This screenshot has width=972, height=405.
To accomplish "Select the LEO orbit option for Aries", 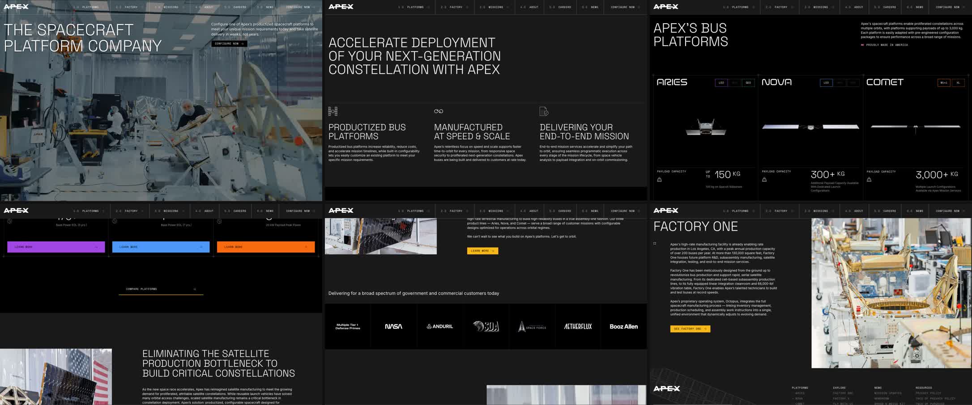I will click(721, 83).
